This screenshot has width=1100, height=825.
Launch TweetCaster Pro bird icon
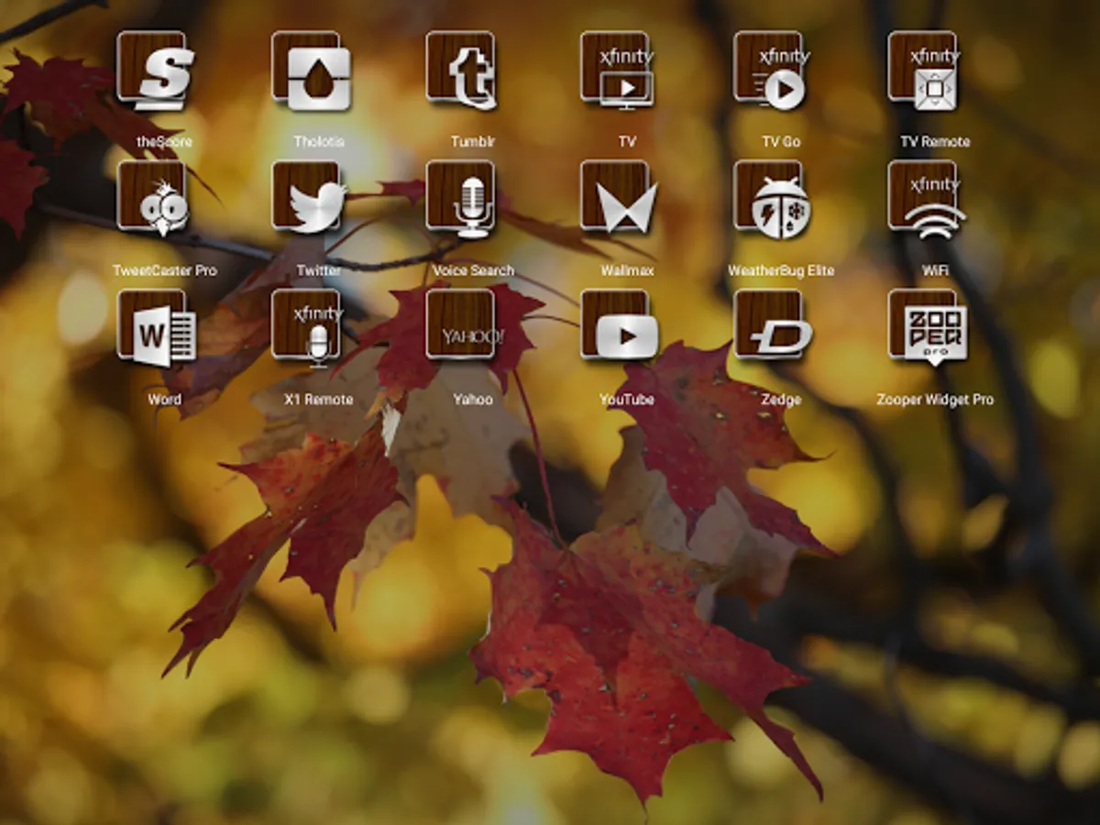(156, 200)
